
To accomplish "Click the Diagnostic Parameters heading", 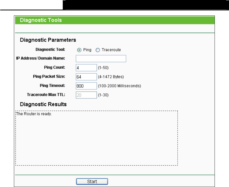I will click(x=48, y=40).
